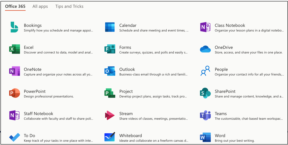Switch to the Office 365 tab
Screen dimensions: 288x145
pyautogui.click(x=15, y=7)
